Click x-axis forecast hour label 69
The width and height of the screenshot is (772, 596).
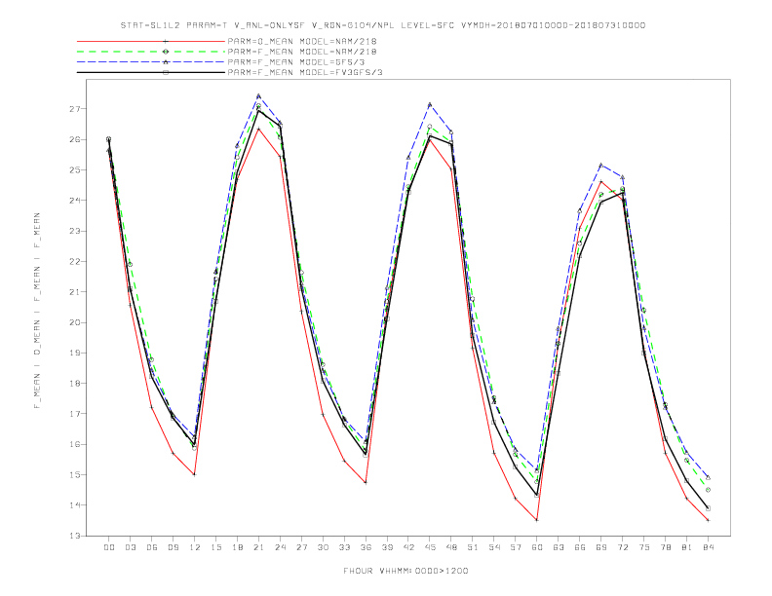click(601, 547)
